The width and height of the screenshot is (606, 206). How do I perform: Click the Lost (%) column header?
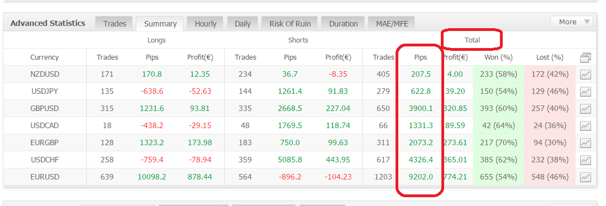550,57
